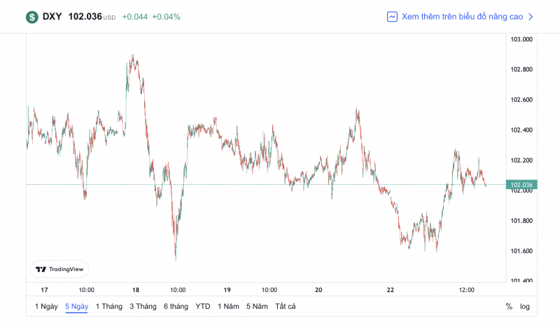Select the YTD time range
Viewport: 560px width, 325px height.
(x=203, y=306)
